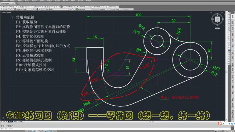Click the vertical scrollbar of drawing area

coord(227,66)
